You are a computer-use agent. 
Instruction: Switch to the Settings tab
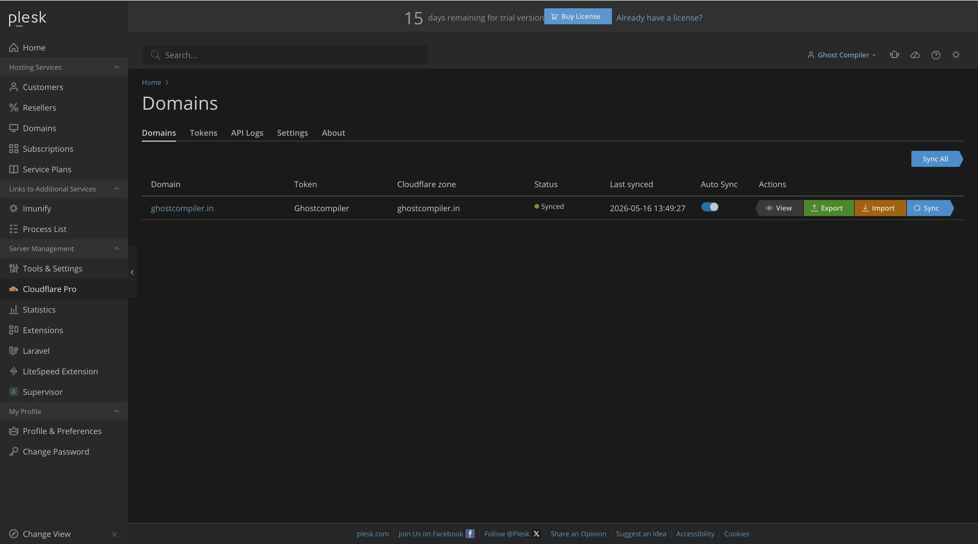[292, 133]
